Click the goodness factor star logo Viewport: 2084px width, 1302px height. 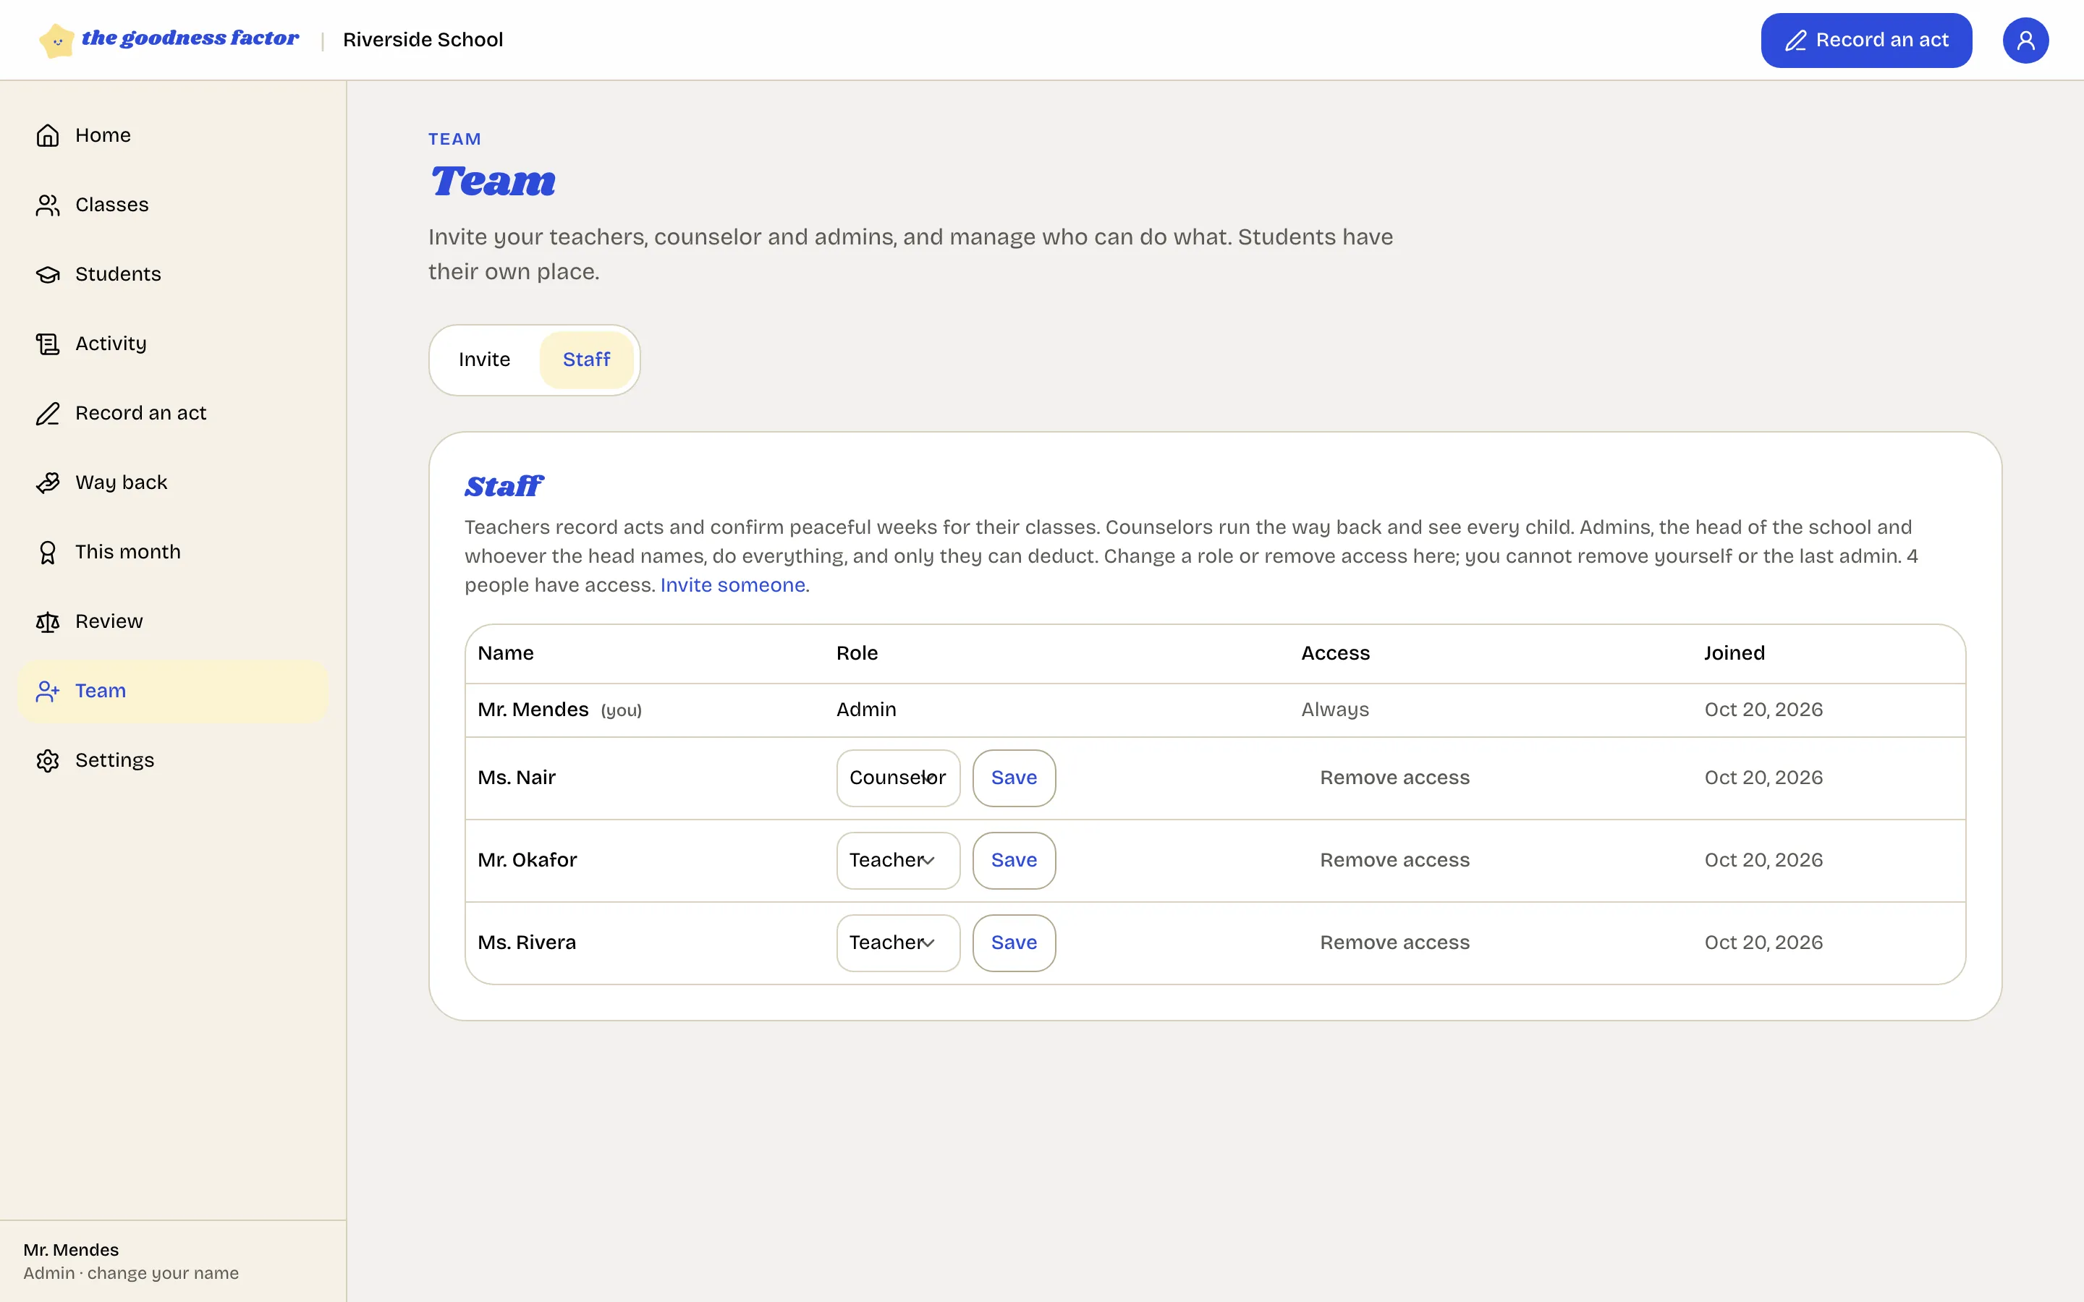click(57, 41)
